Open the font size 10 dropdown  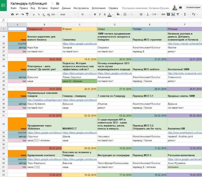click(85, 15)
